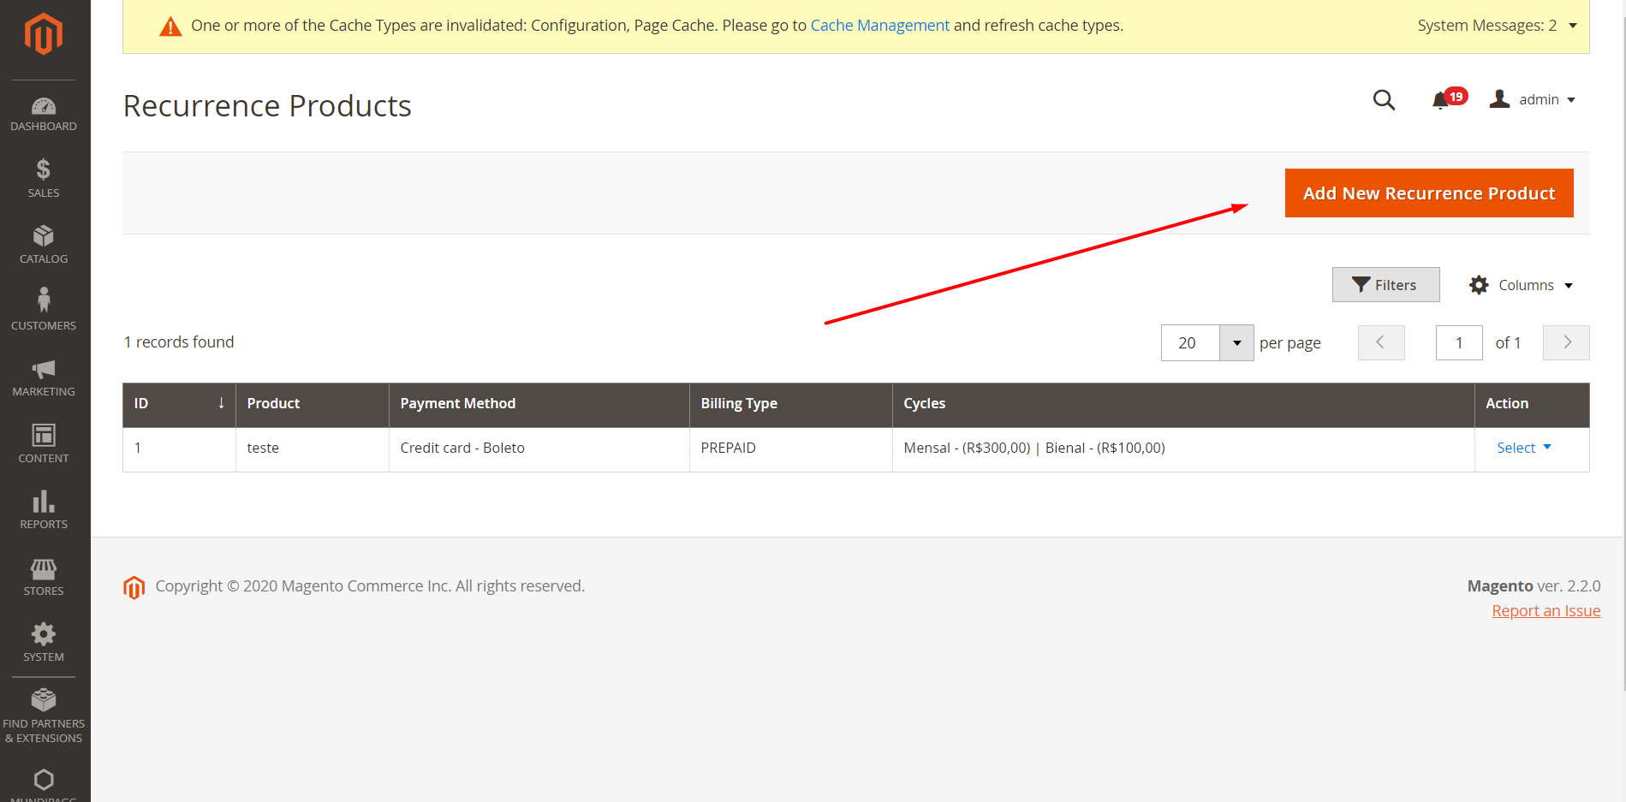This screenshot has height=802, width=1626.
Task: Open the System menu
Action: pyautogui.click(x=44, y=643)
